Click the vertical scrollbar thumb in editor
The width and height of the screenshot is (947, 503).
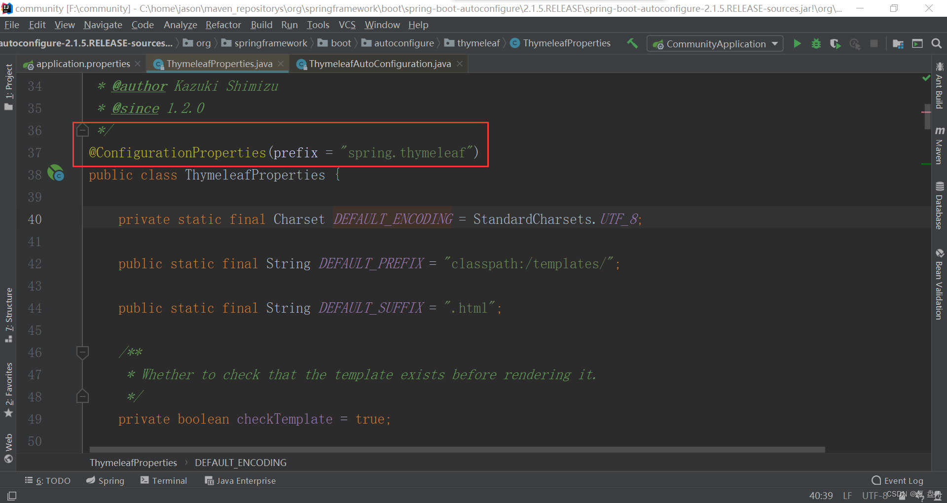pyautogui.click(x=927, y=116)
